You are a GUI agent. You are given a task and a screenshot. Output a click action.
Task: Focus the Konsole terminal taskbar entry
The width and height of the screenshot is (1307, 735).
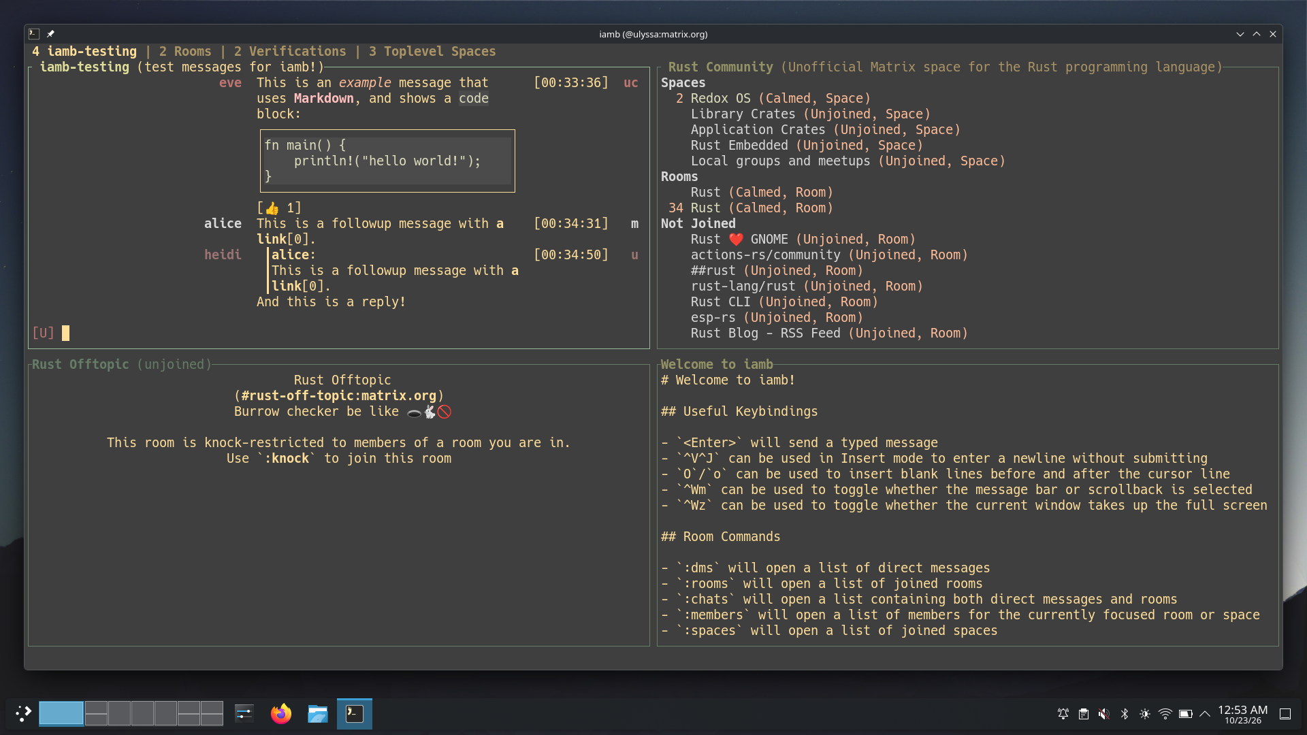pyautogui.click(x=355, y=713)
